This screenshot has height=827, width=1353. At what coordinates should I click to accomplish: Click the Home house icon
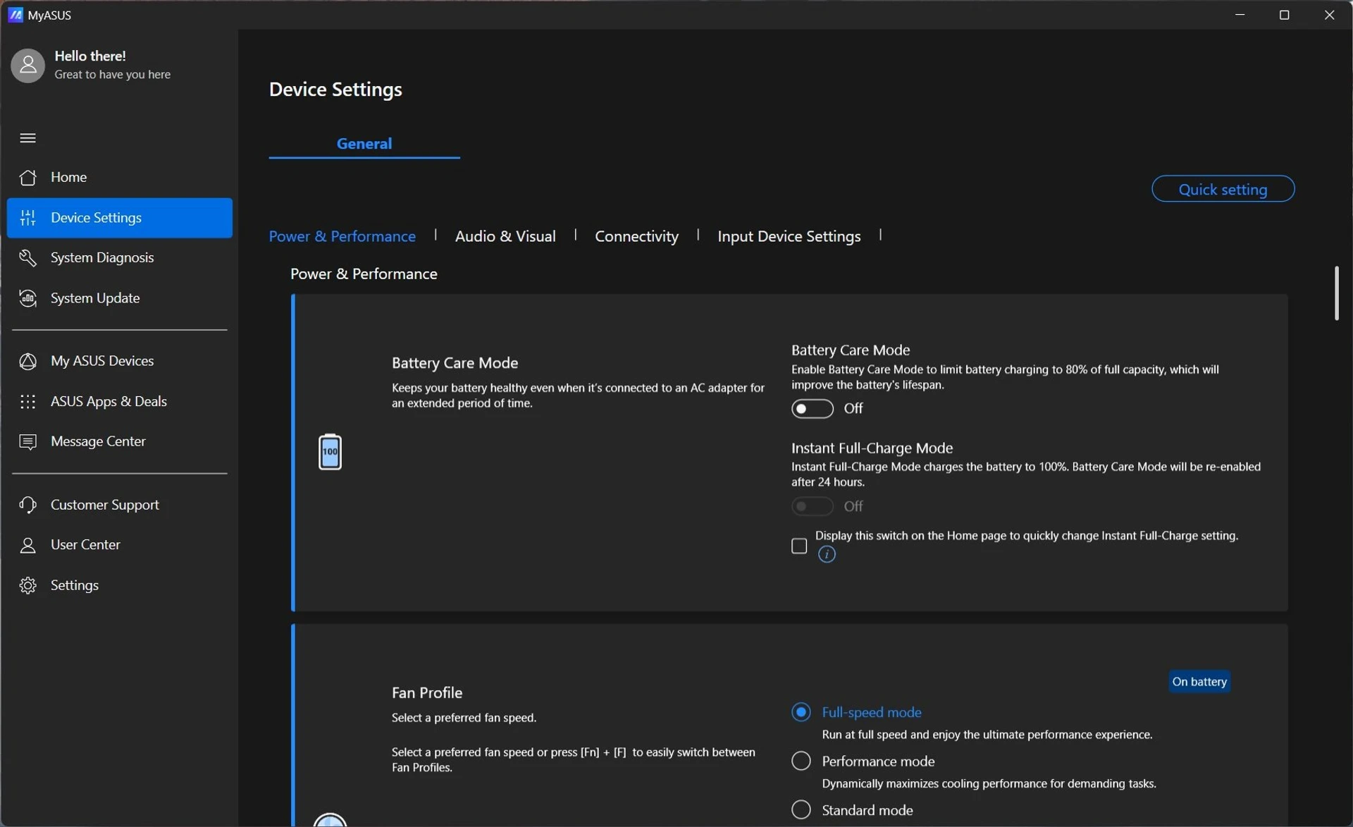click(x=28, y=177)
